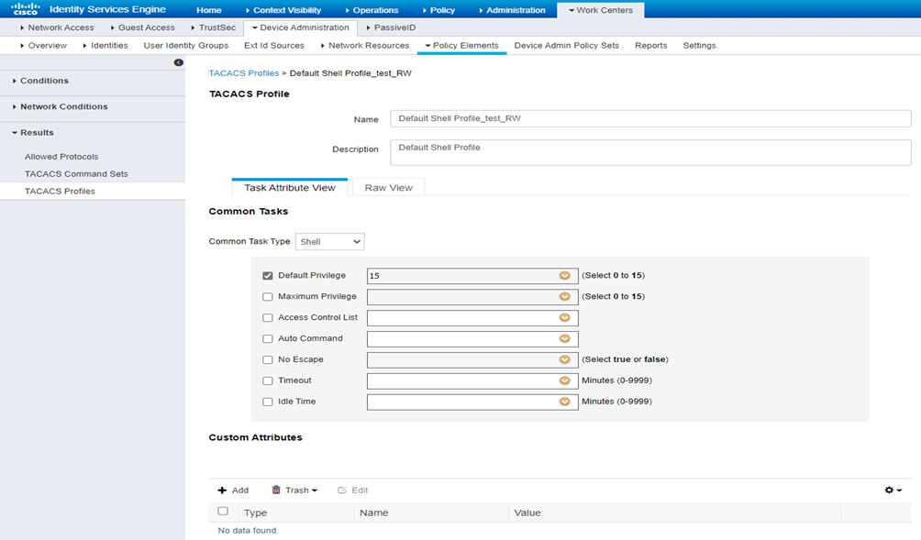Go to TACACS Profiles breadcrumb link
Viewport: 921px width, 540px height.
click(x=243, y=72)
